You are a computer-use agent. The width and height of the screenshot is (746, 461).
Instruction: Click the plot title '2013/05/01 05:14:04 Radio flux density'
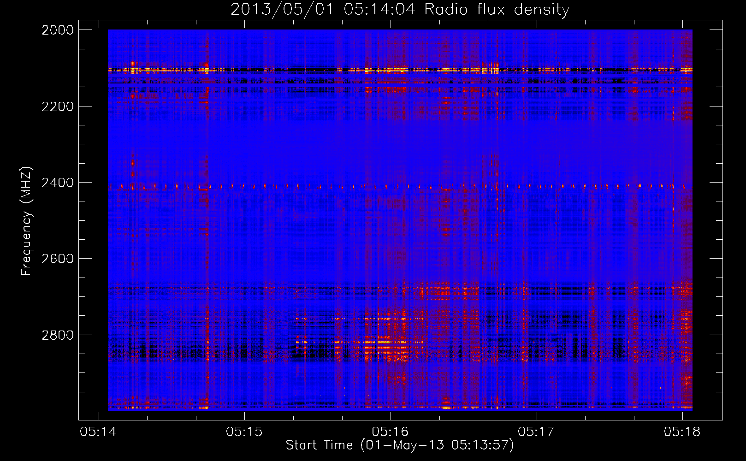[x=400, y=10]
